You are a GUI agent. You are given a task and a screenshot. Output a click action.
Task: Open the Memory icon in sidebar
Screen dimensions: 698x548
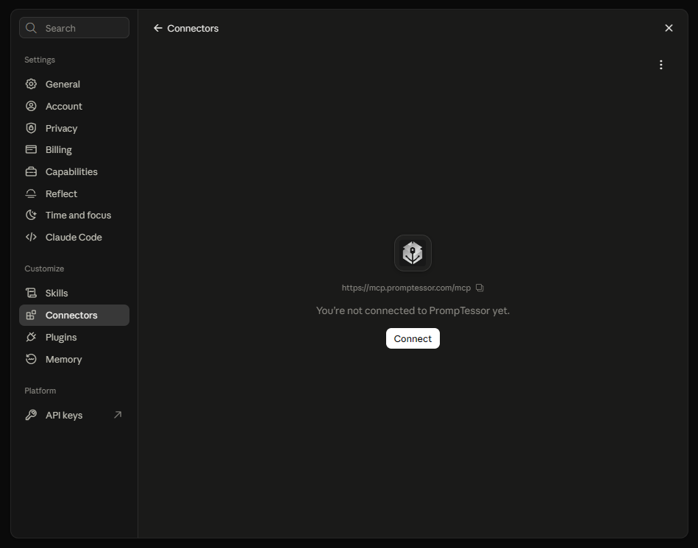[x=31, y=359]
